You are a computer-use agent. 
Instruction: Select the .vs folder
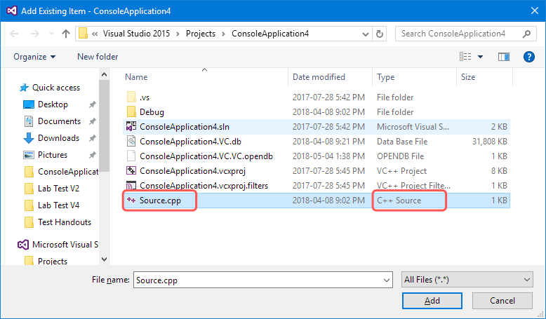[x=145, y=97]
